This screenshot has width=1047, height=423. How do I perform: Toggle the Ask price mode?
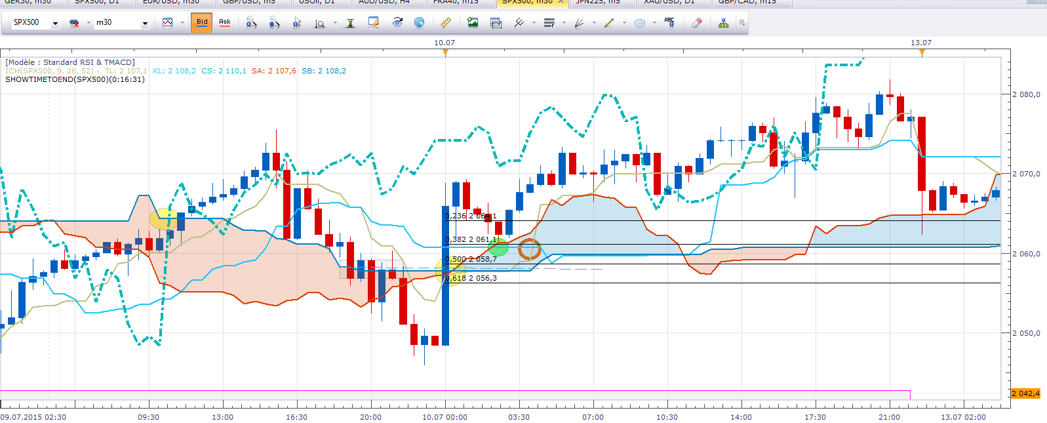click(225, 23)
